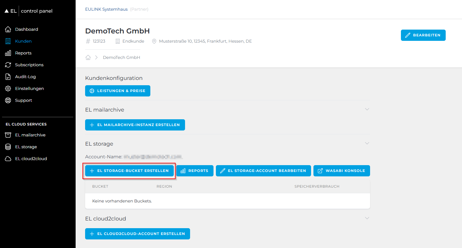Collapse the EL storage section chevron
Screen dimensions: 462x248
(x=367, y=144)
